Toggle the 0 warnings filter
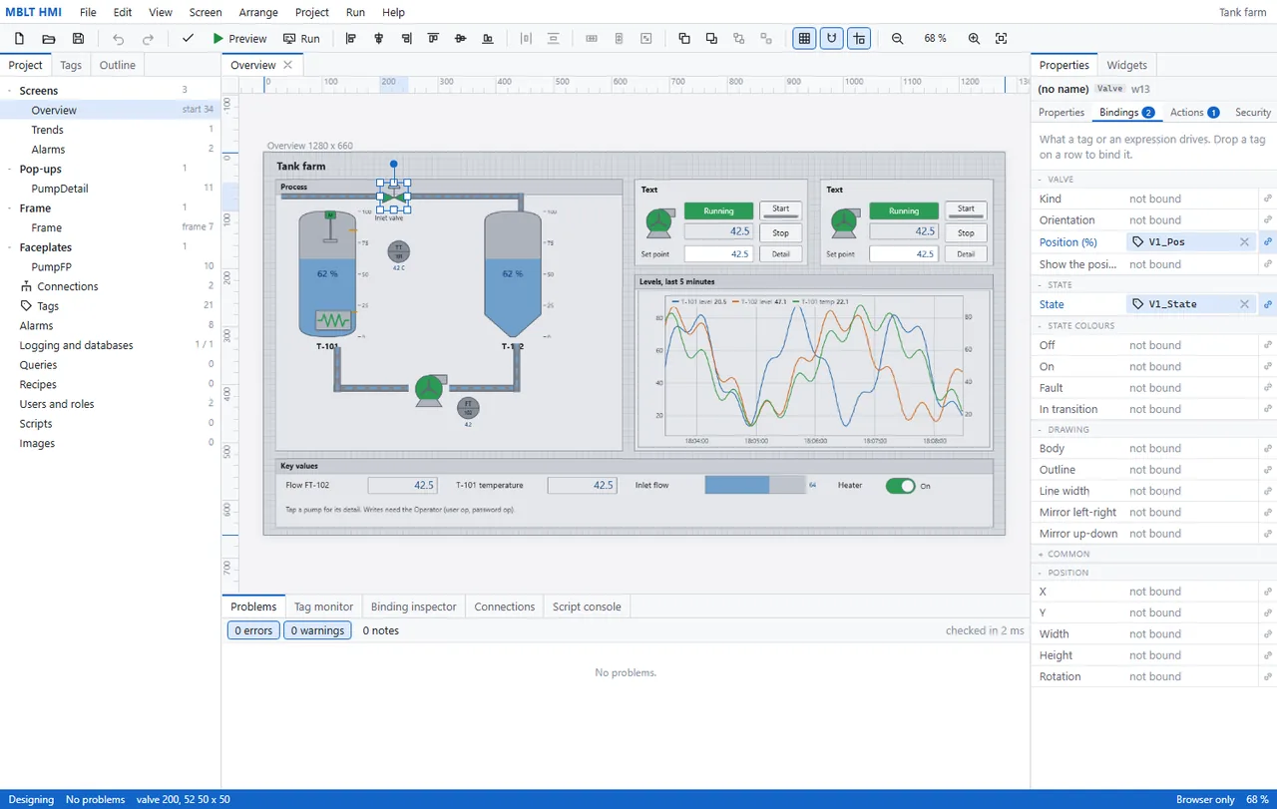1277x809 pixels. click(318, 630)
